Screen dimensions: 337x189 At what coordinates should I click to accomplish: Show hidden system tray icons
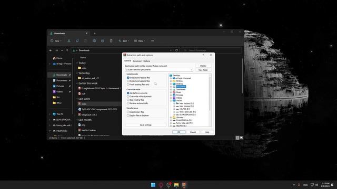[294, 185]
